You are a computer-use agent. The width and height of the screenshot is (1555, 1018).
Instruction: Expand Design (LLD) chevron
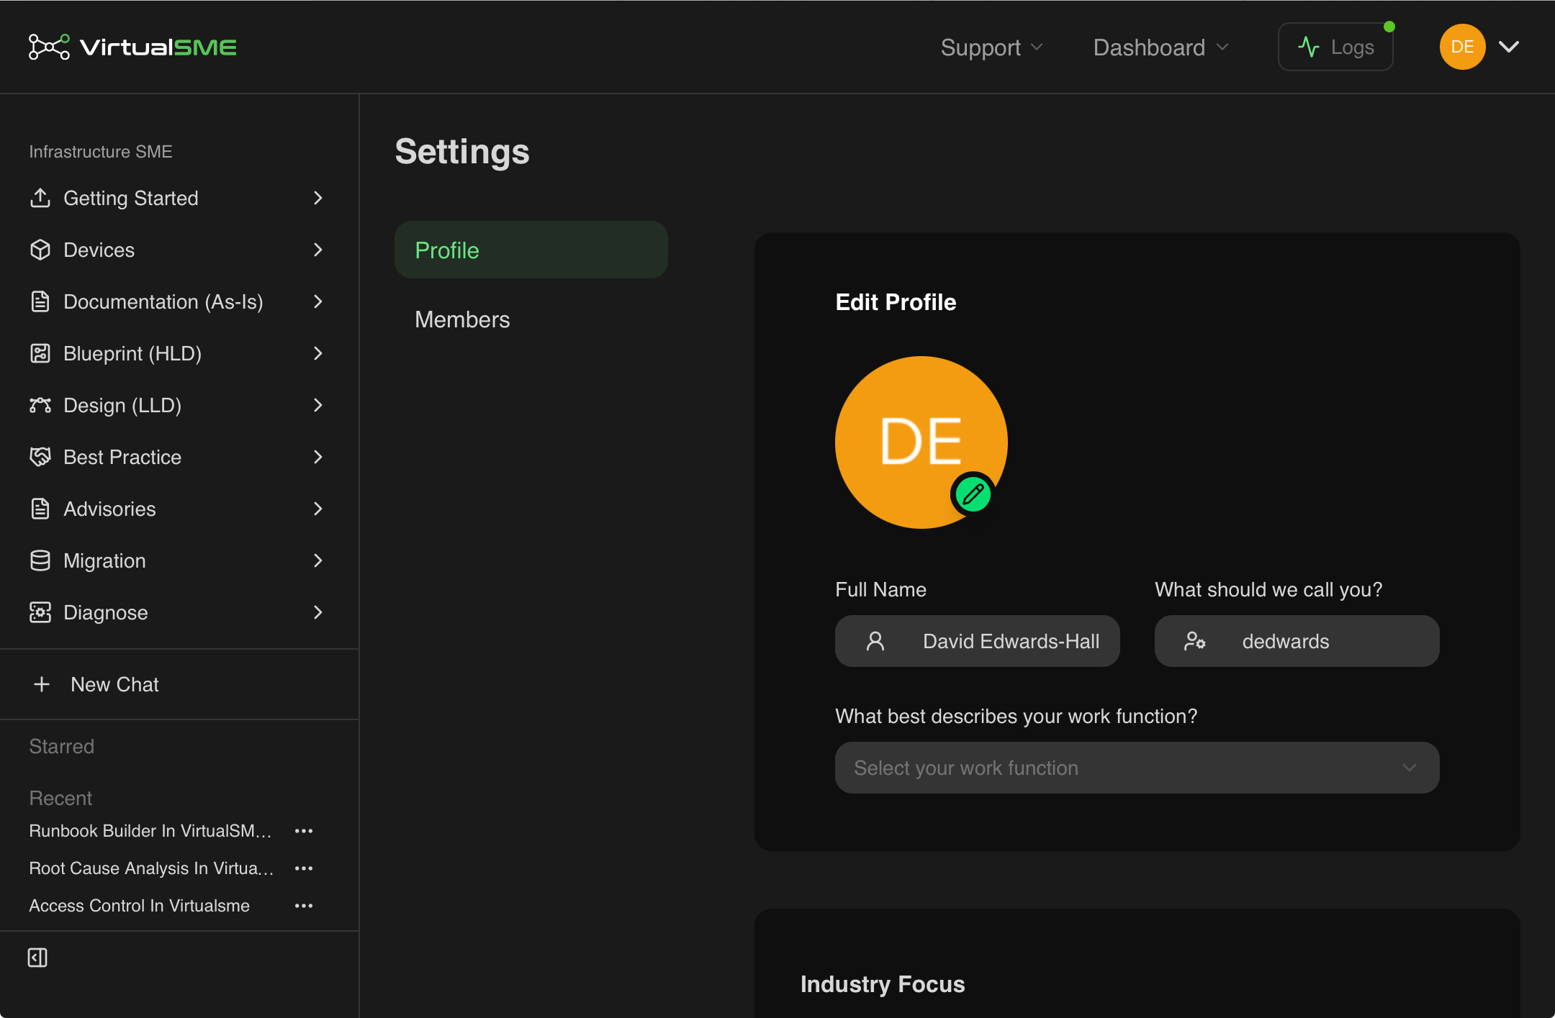[x=318, y=405]
